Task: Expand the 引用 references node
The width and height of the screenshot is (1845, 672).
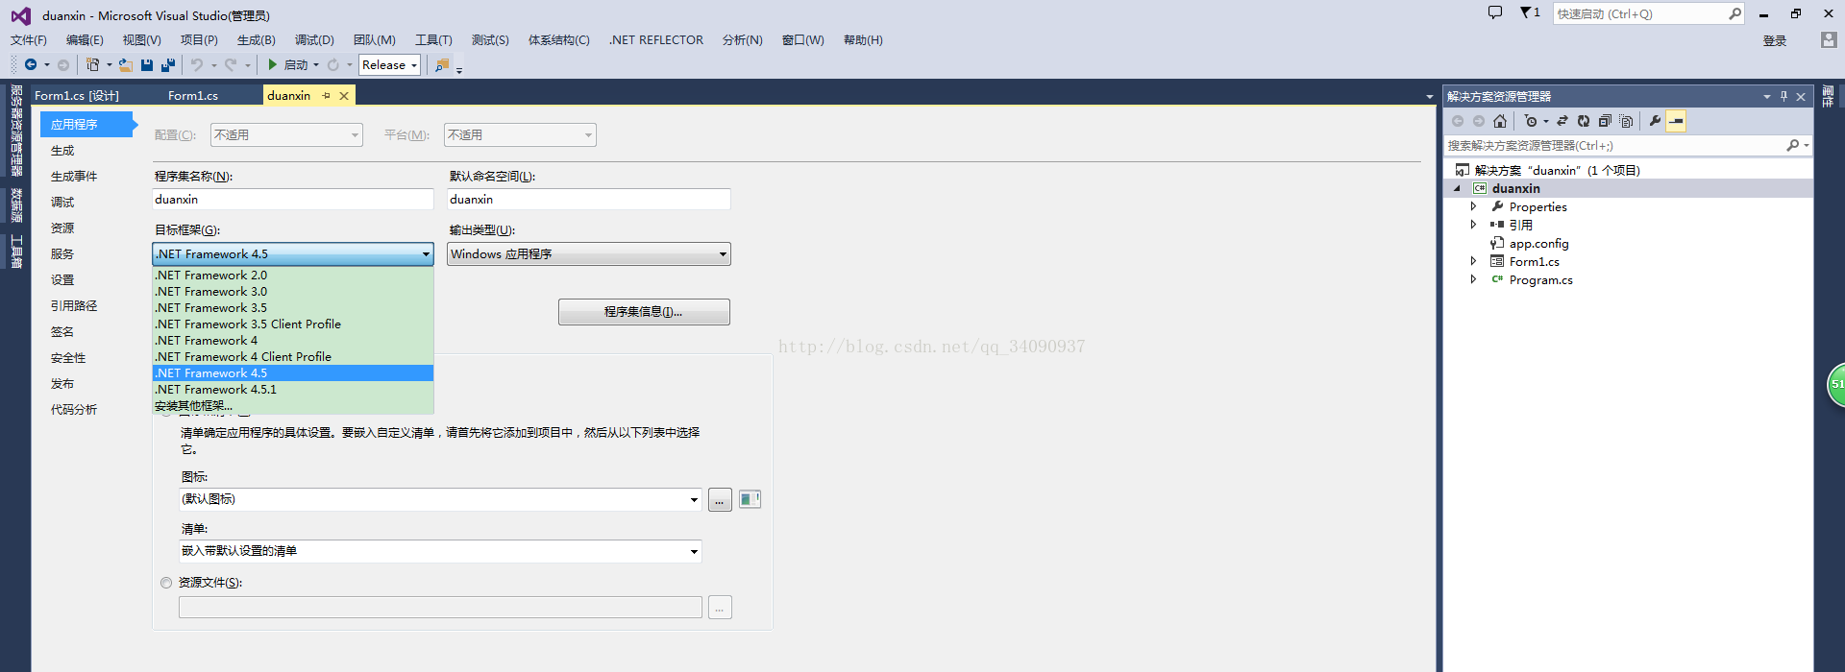Action: pyautogui.click(x=1473, y=225)
